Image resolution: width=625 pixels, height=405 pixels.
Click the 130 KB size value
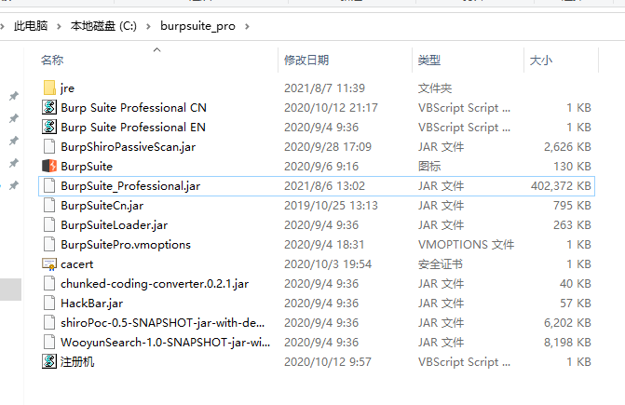click(573, 167)
